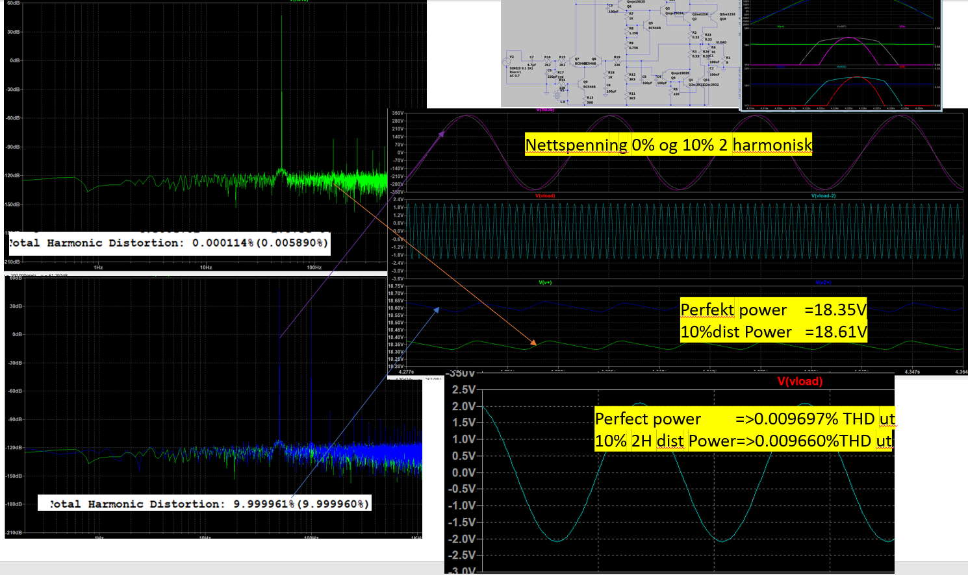Click the blue arrowhead near the V(v2+) trace
This screenshot has height=575, width=968.
(x=437, y=310)
